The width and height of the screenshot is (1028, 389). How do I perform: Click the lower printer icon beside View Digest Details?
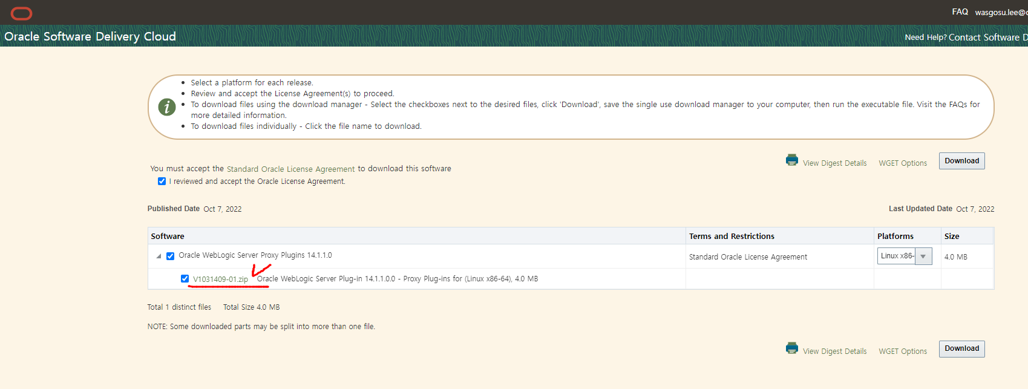[791, 348]
